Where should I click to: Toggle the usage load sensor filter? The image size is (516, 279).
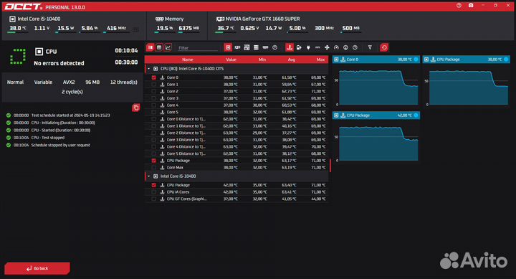point(345,47)
